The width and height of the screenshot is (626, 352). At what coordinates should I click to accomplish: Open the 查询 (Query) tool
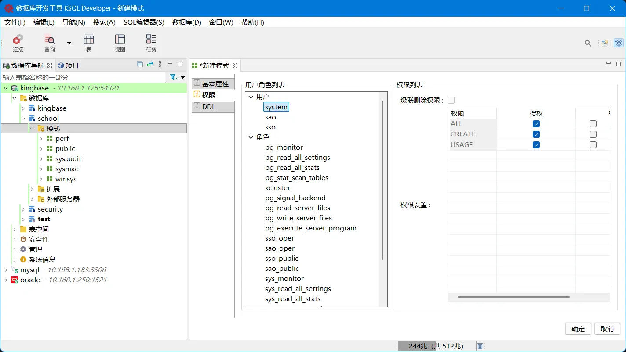point(49,43)
